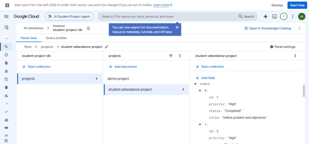Go to Root breadcrumb

point(28,47)
